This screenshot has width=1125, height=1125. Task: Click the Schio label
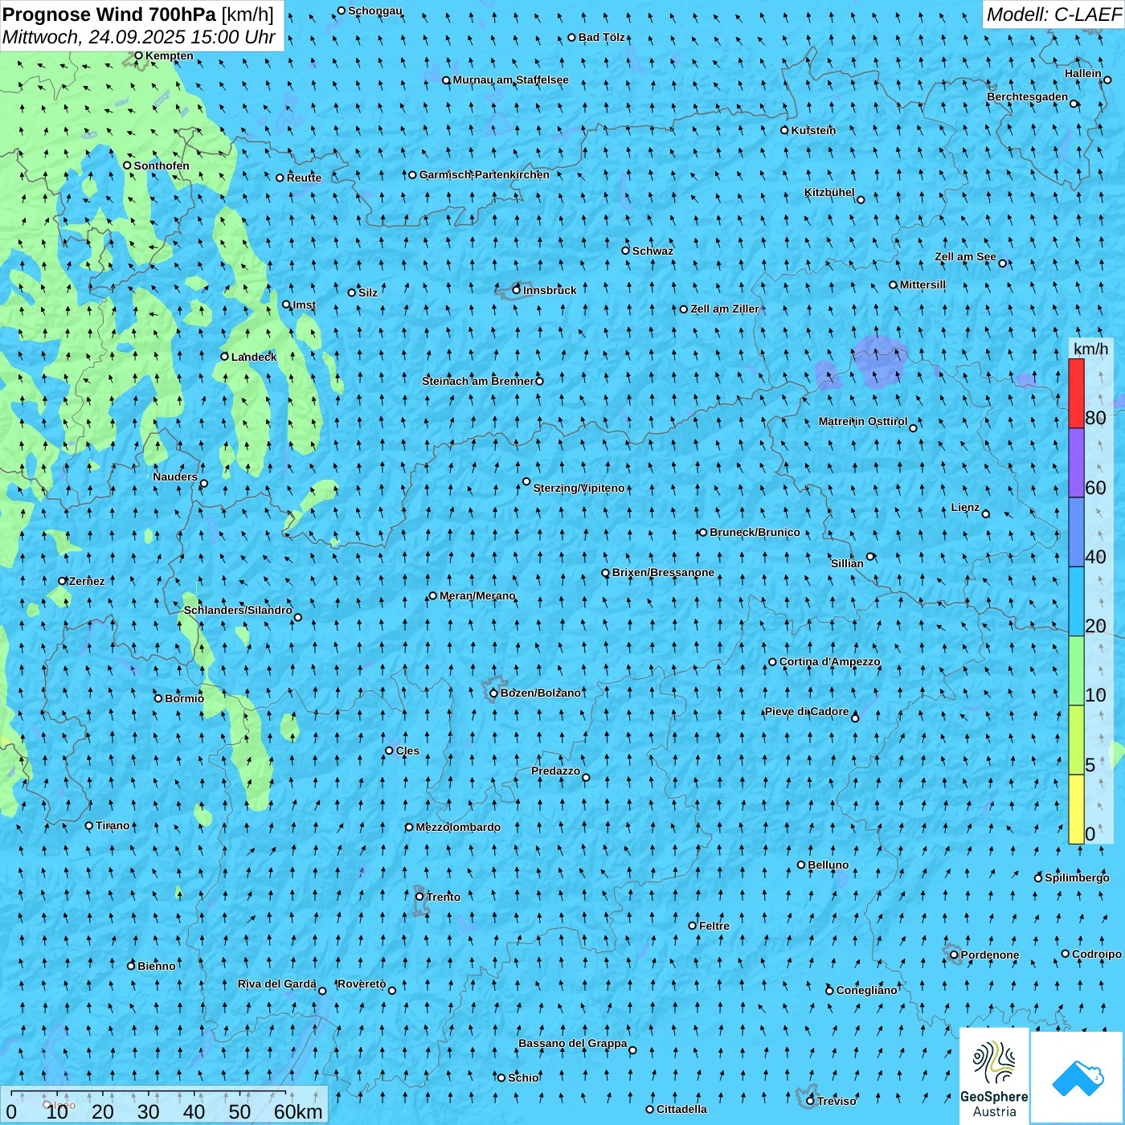click(523, 1078)
